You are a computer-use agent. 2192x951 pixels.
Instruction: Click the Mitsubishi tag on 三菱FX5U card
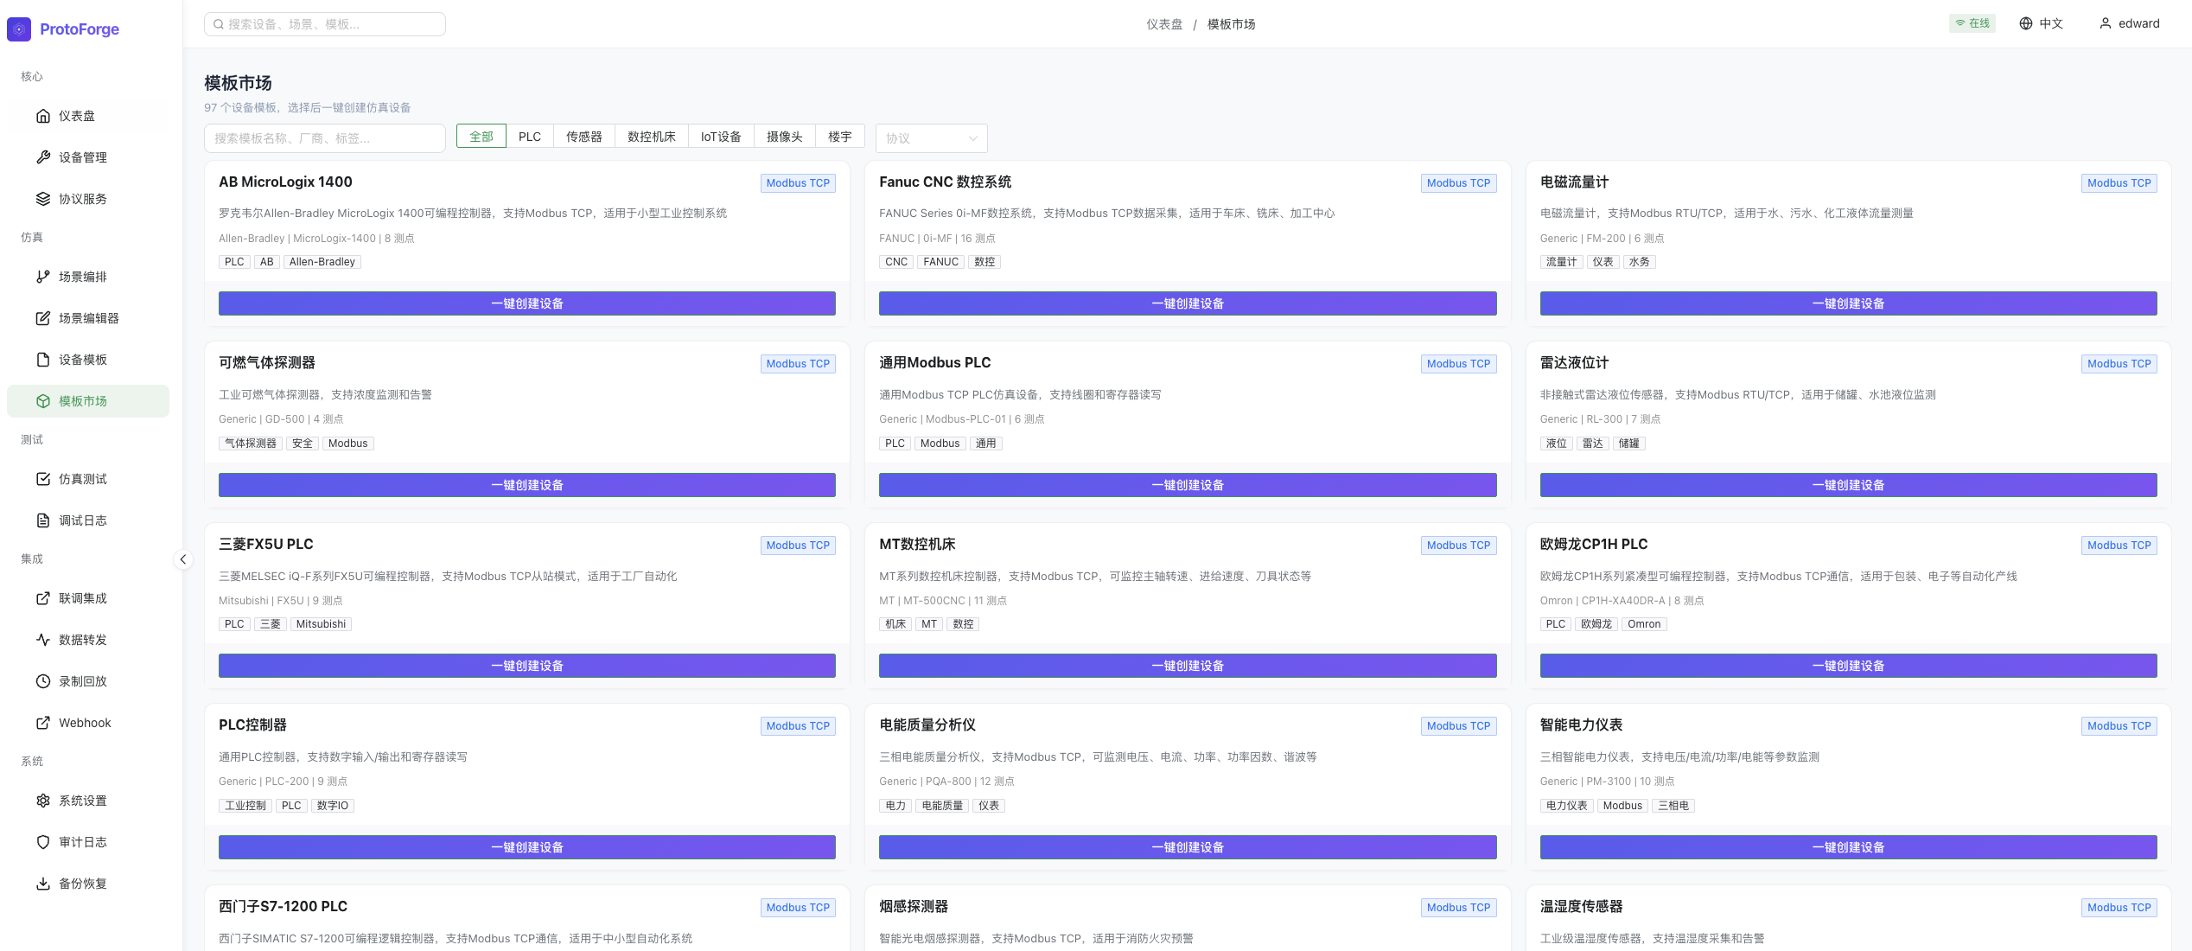(321, 624)
